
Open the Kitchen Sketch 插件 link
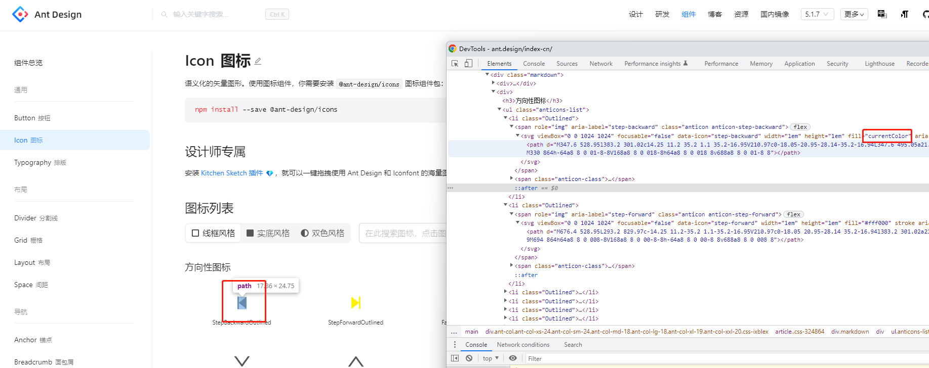click(232, 173)
